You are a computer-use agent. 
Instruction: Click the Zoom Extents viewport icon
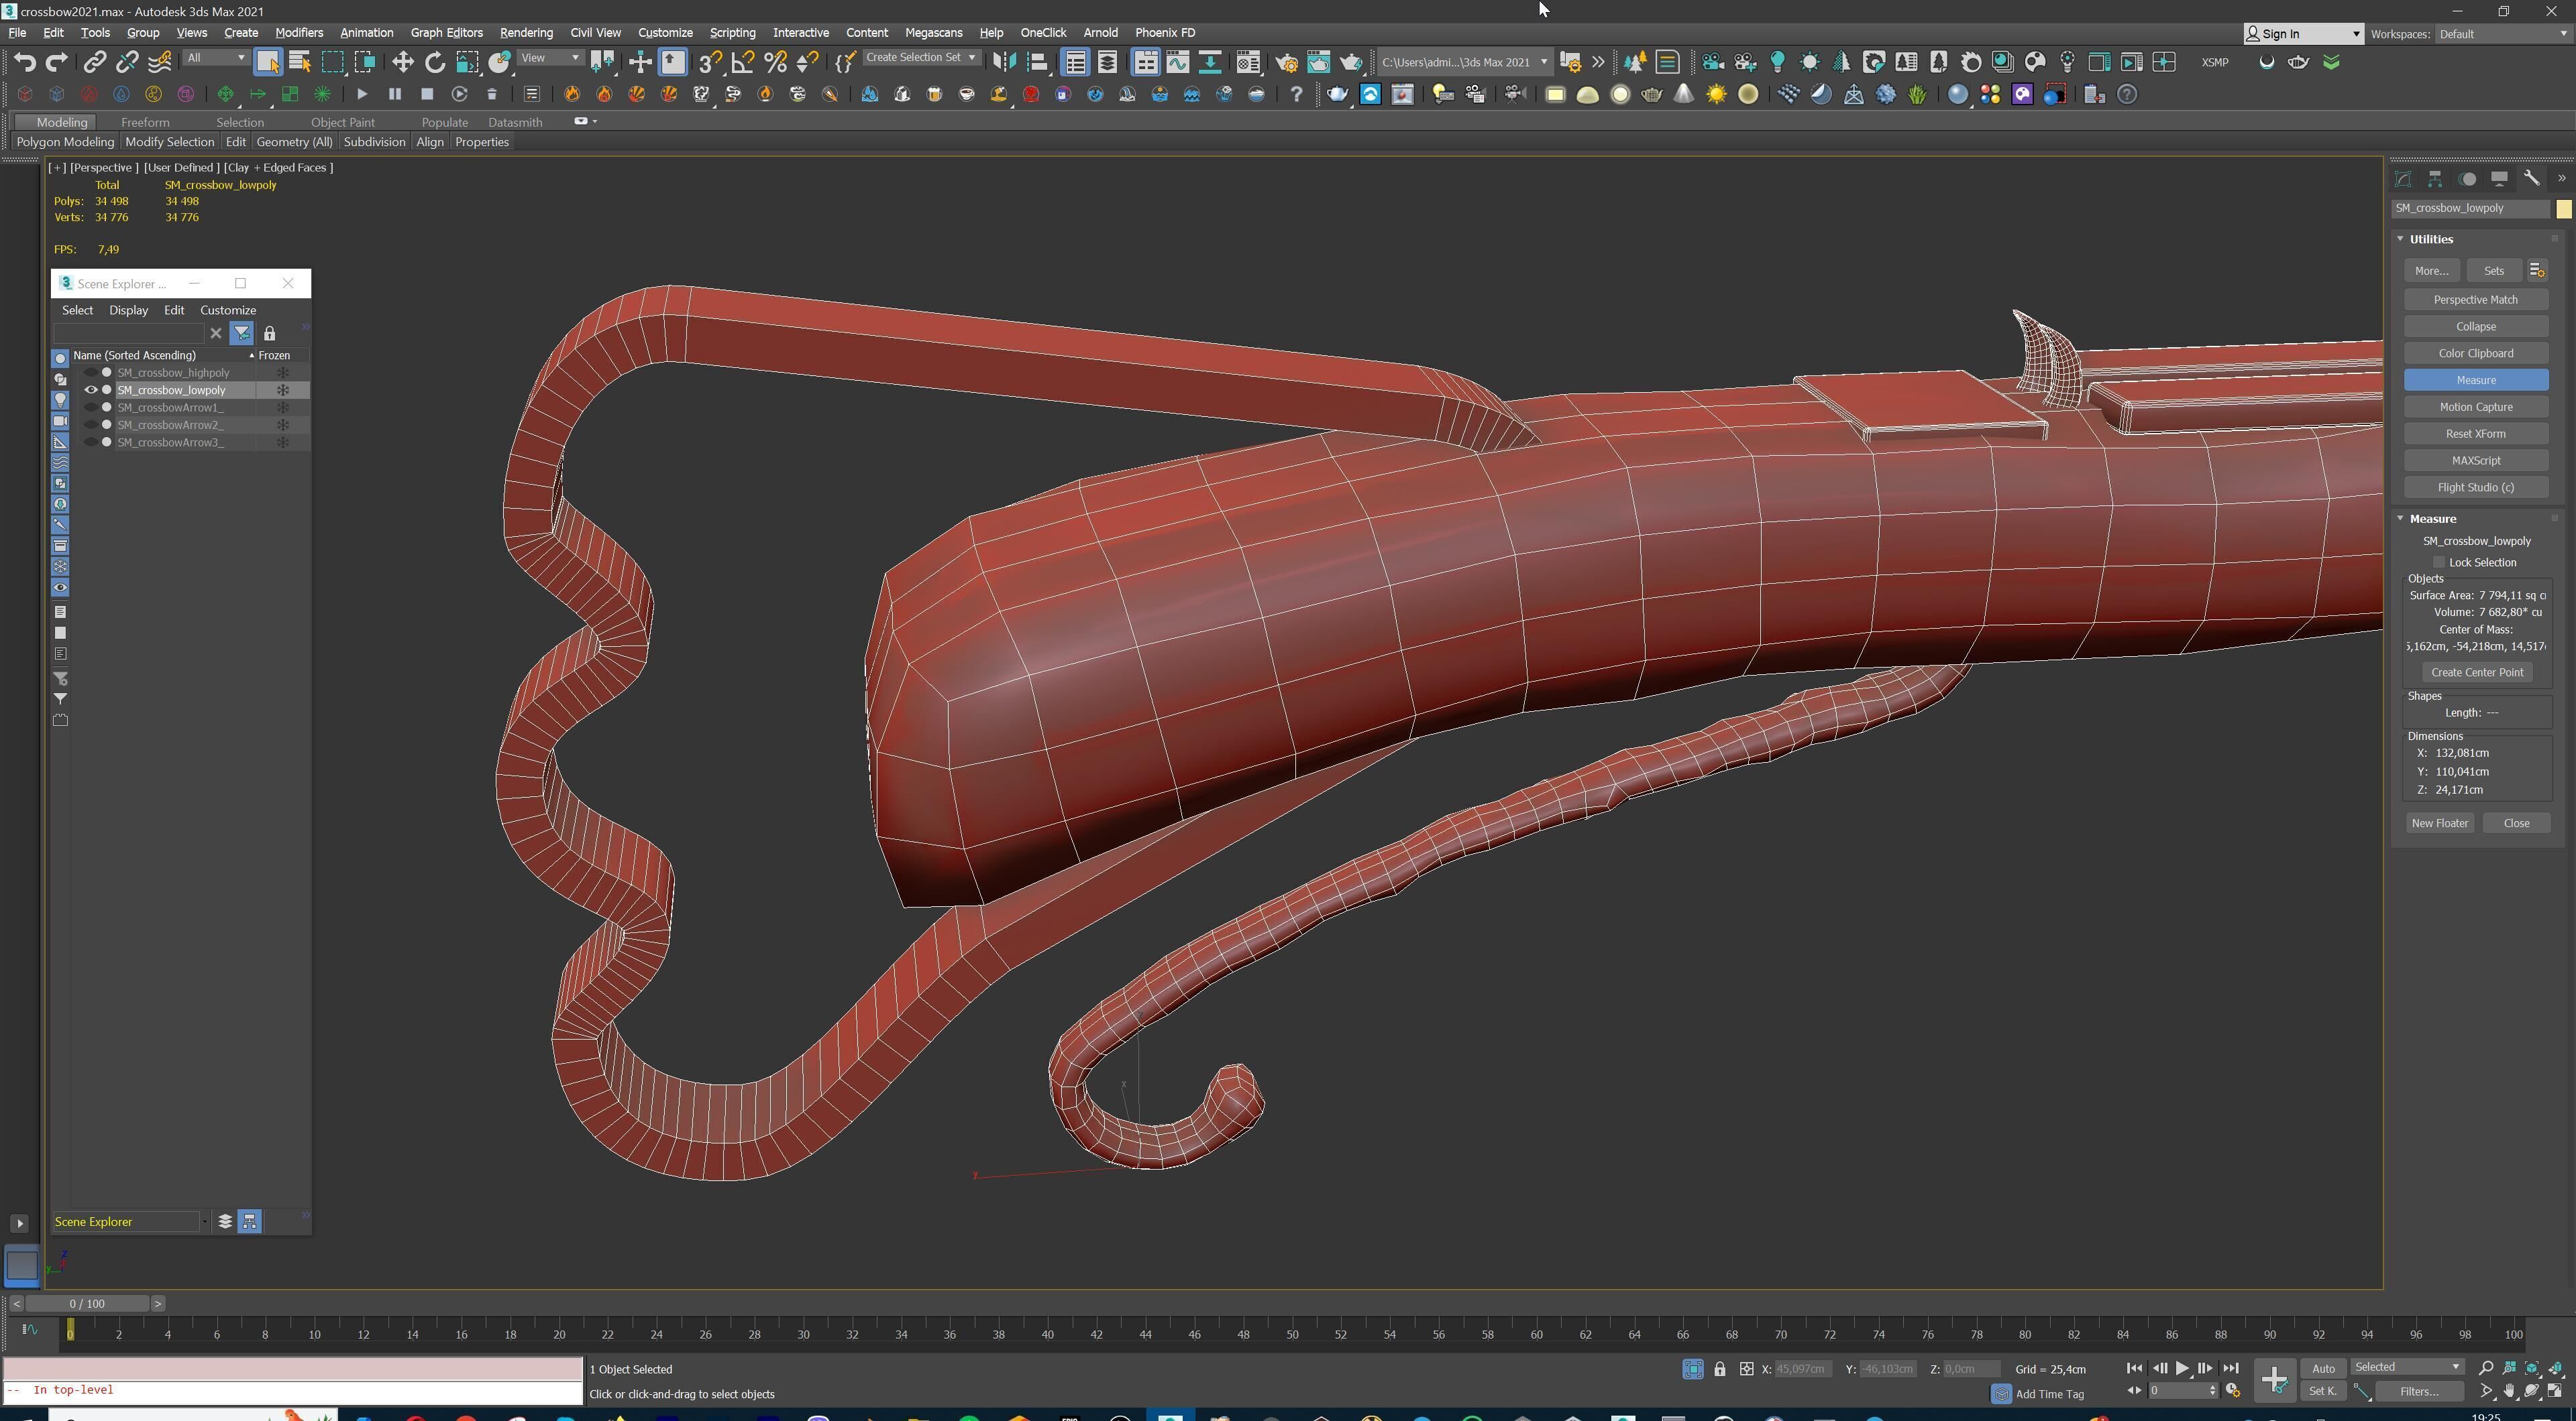2532,1368
